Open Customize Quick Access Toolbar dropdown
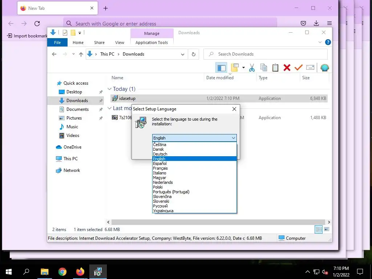 80,33
